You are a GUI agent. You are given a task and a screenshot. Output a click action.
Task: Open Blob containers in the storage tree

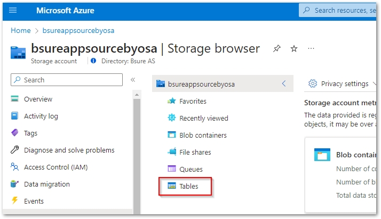pos(203,135)
